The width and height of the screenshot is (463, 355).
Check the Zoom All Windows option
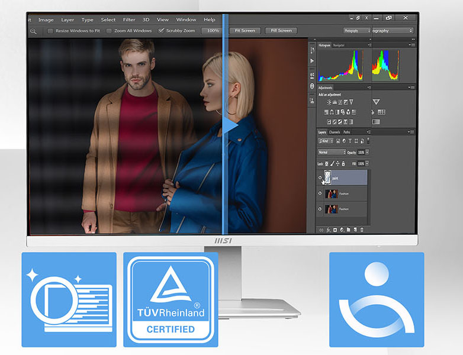pyautogui.click(x=109, y=31)
